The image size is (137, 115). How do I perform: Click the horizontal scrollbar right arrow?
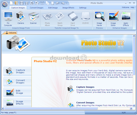tap(131, 108)
